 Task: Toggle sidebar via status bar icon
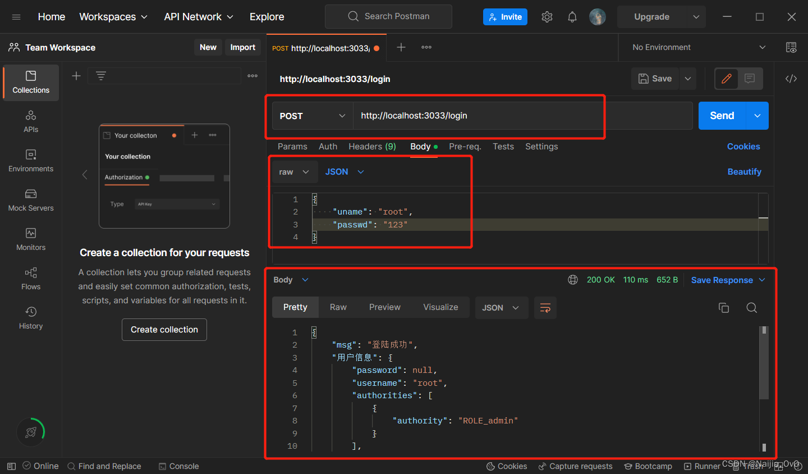click(x=11, y=466)
